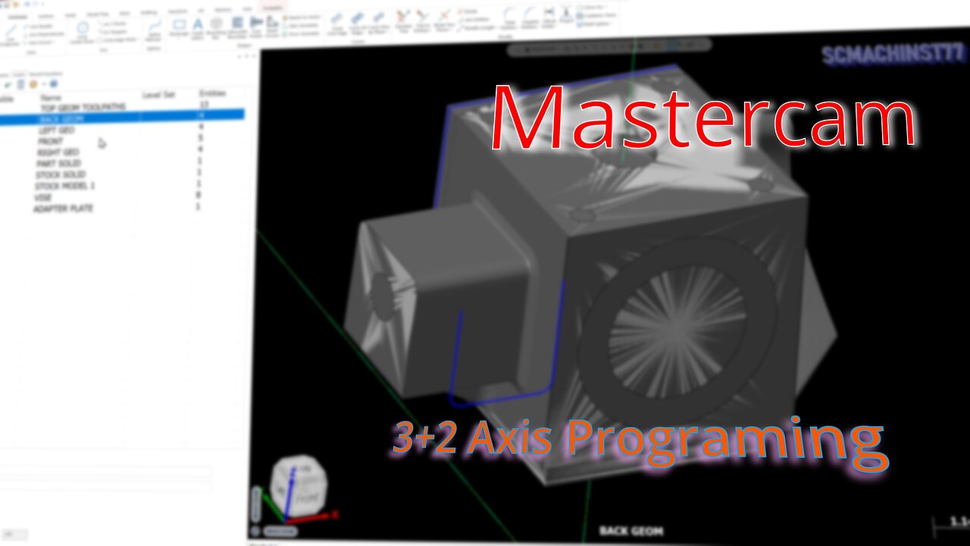Select the STOCK SOLID level row
The image size is (970, 546).
pyautogui.click(x=121, y=174)
